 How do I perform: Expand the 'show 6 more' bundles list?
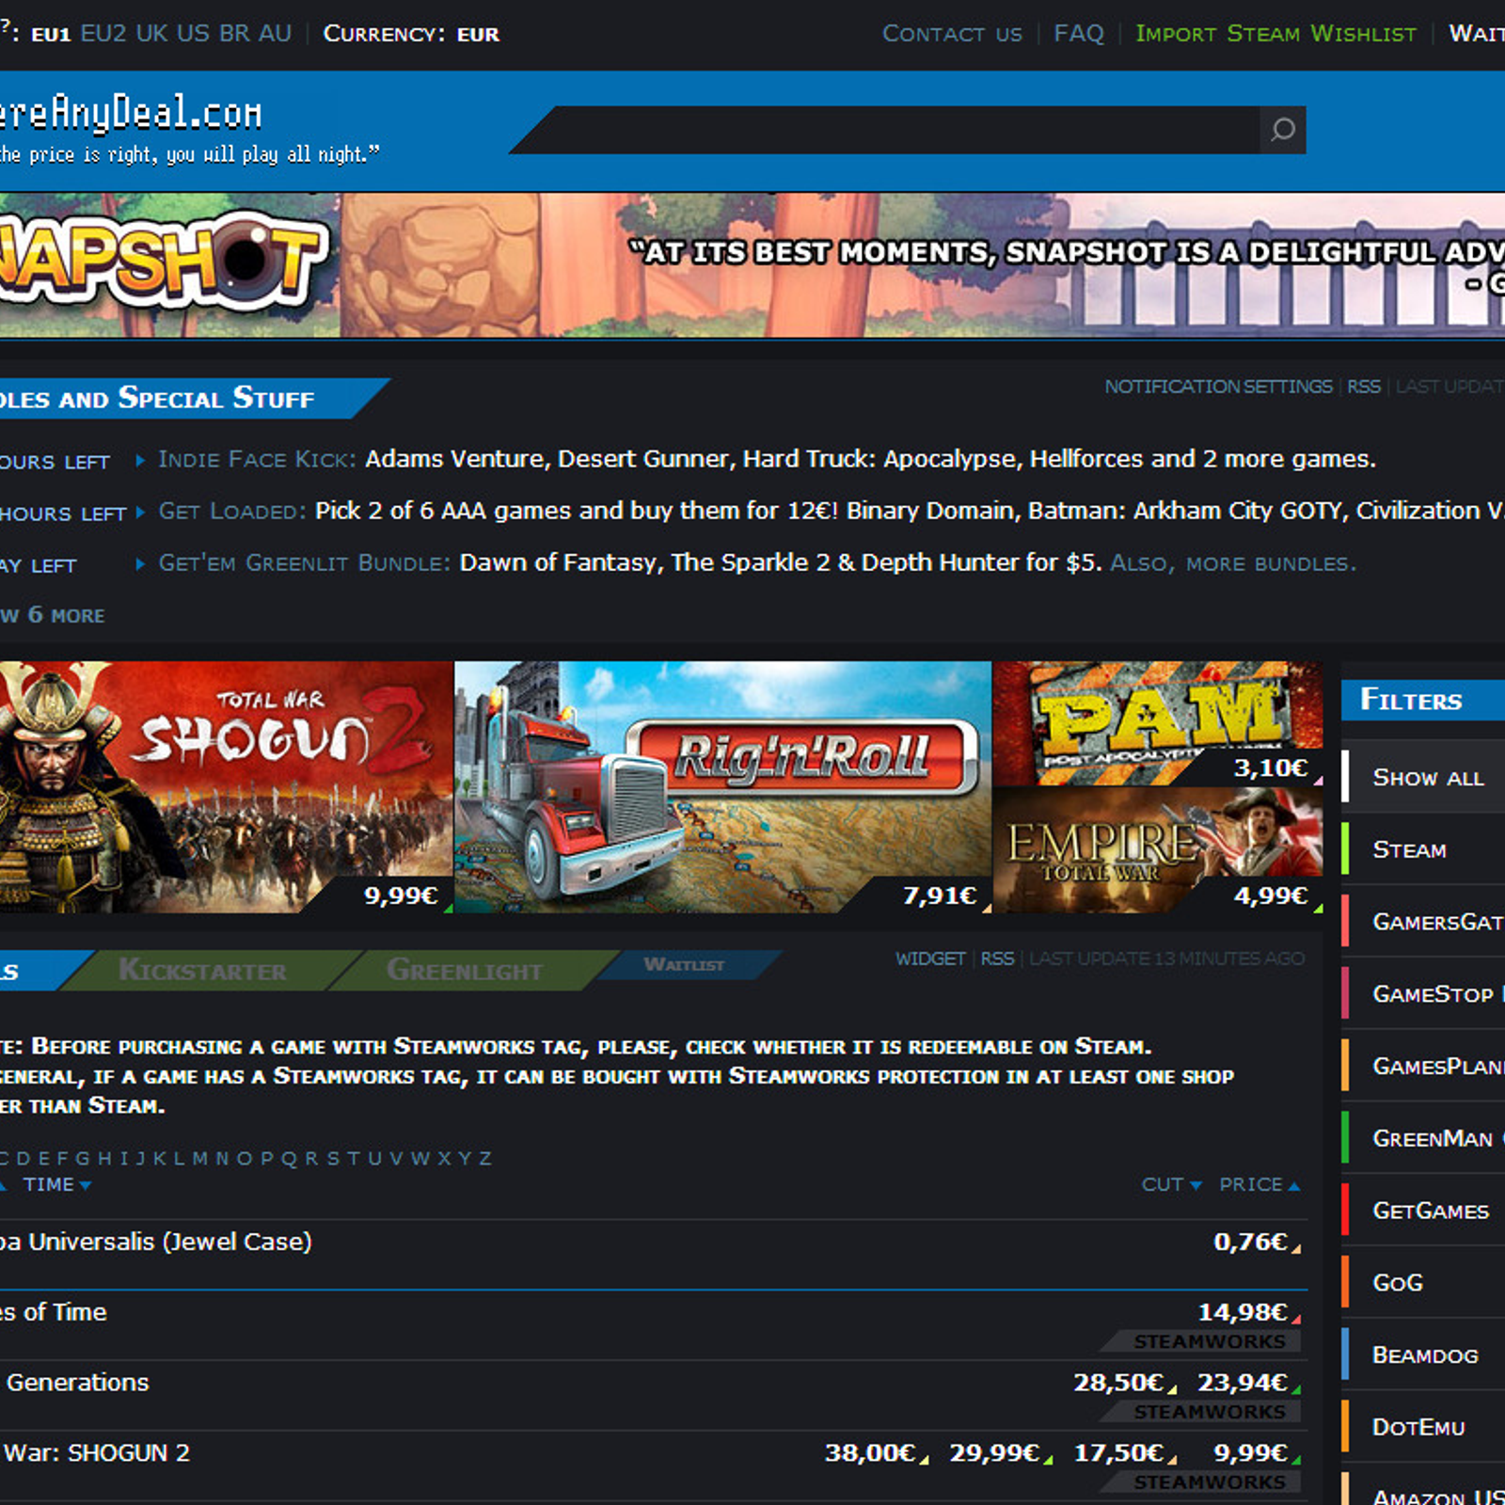pyautogui.click(x=53, y=615)
